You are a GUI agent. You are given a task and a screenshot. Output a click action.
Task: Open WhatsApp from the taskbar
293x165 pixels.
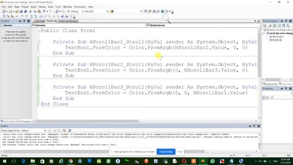coord(212,161)
